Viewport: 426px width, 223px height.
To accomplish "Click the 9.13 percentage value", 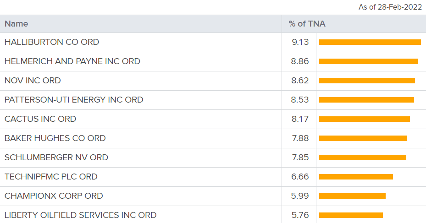I will pyautogui.click(x=300, y=42).
